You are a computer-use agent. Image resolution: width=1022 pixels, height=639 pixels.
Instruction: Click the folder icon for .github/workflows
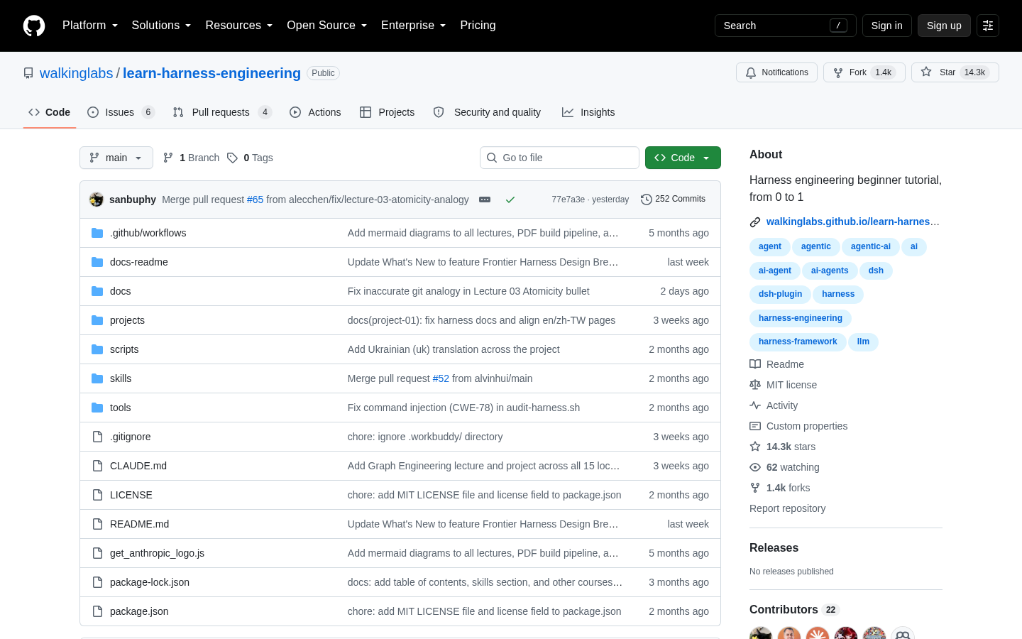click(x=97, y=233)
